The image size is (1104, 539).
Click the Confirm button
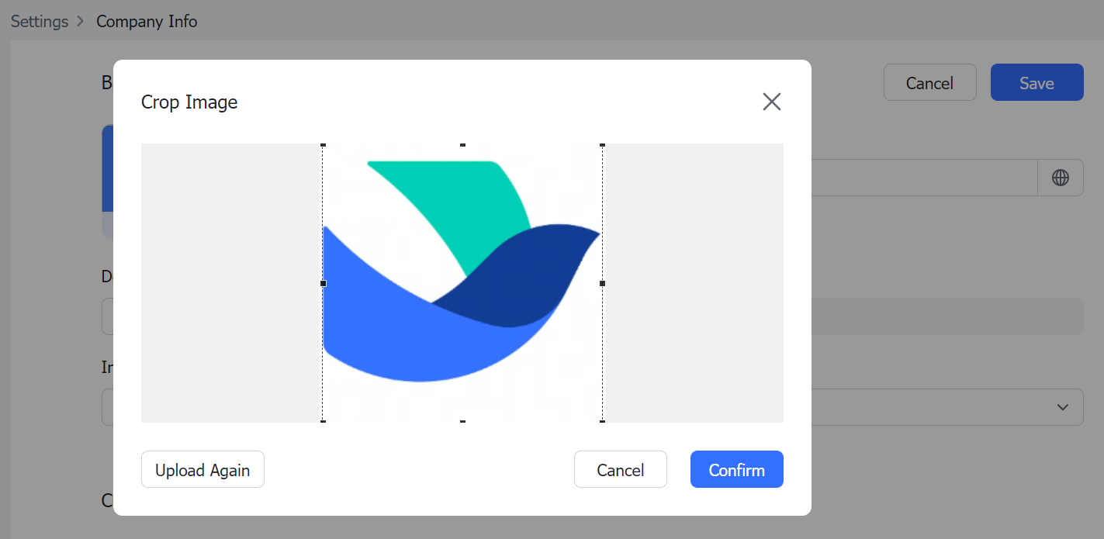pos(735,469)
